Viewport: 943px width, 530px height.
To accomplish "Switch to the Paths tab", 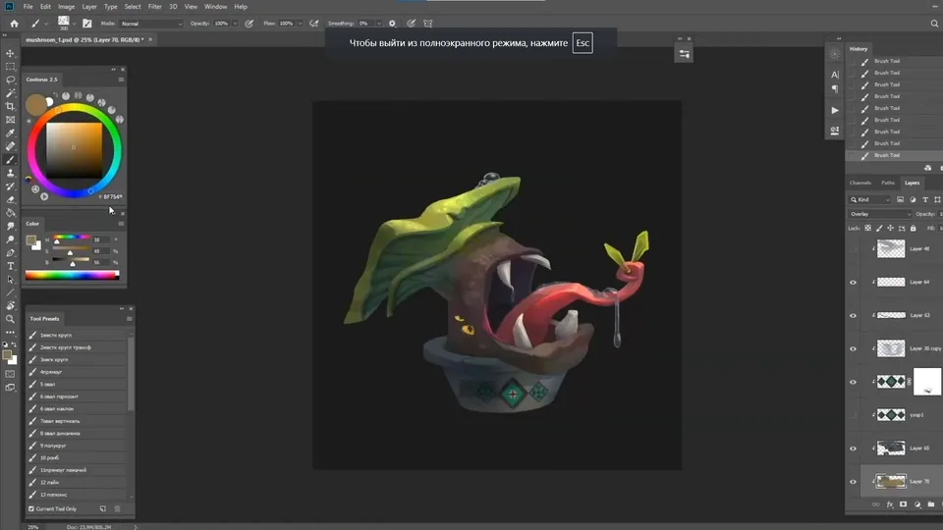I will click(x=888, y=183).
